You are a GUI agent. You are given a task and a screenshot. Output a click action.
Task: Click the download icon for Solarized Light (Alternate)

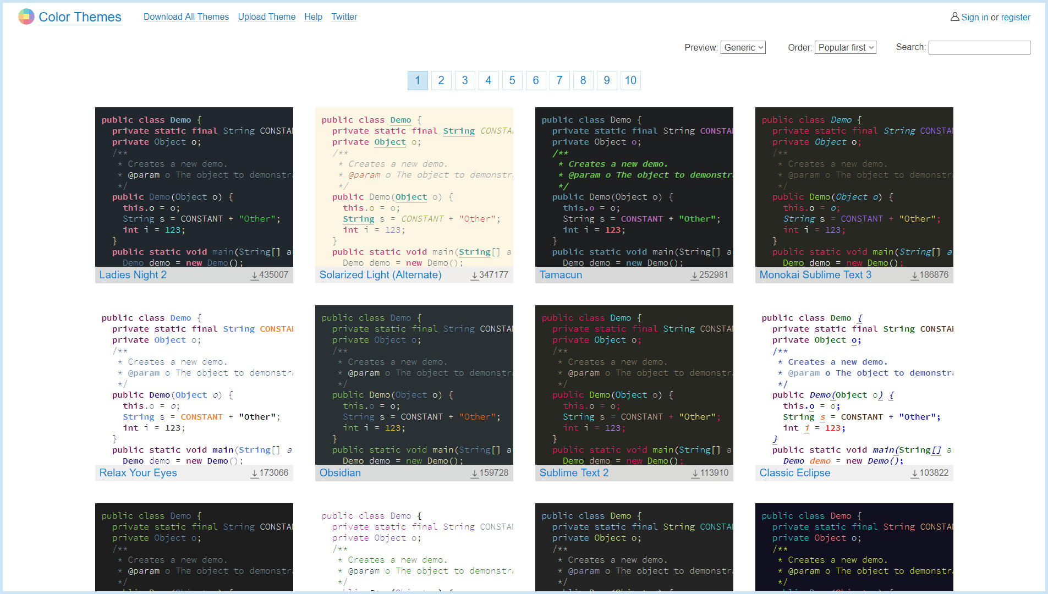click(475, 275)
